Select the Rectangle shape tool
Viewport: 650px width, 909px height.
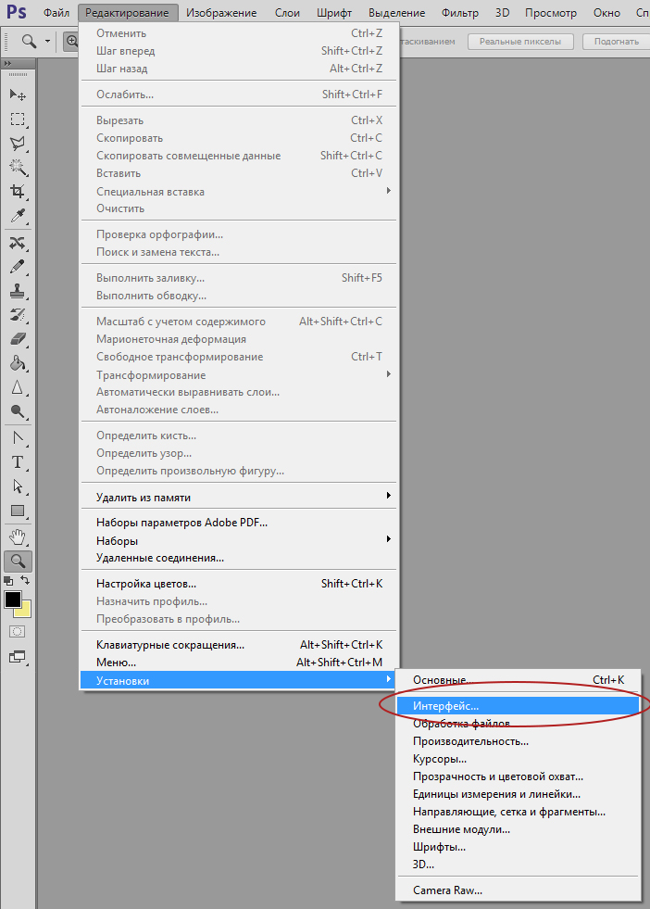click(18, 511)
